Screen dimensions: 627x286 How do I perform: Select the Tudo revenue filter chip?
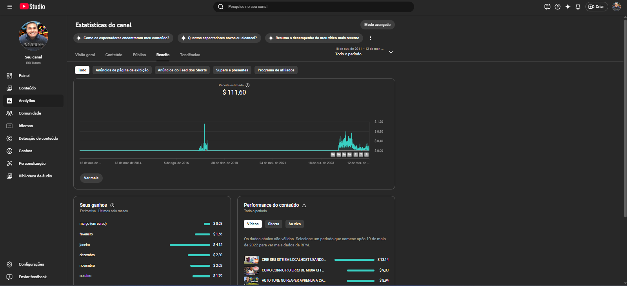pos(82,70)
